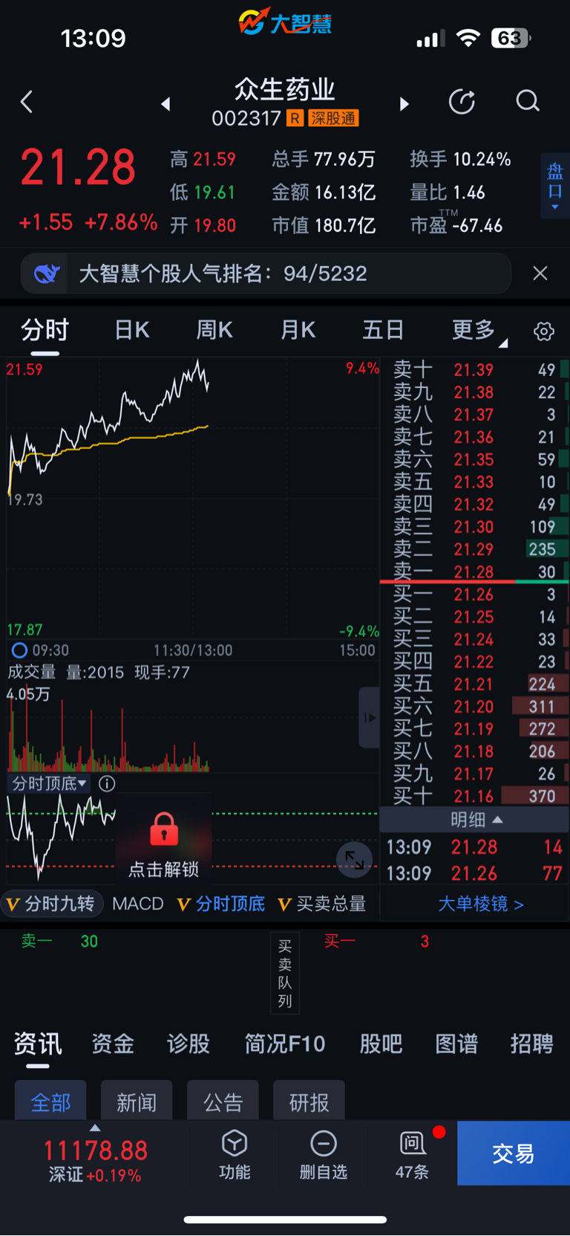
Task: Open the 诊股 section tab
Action: 189,1044
